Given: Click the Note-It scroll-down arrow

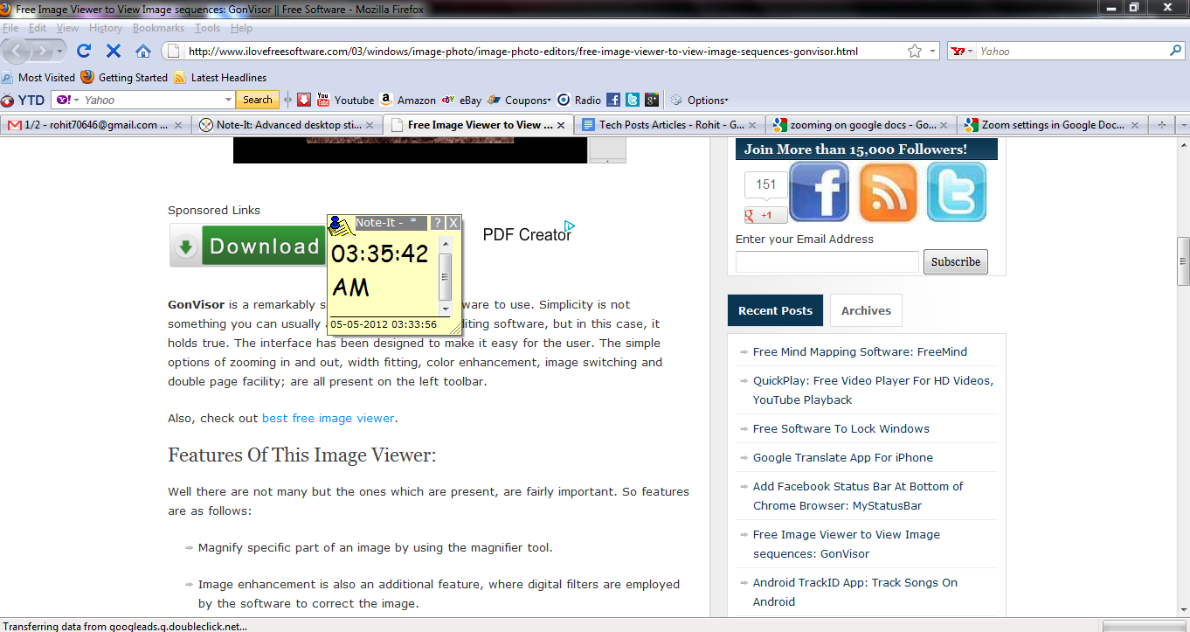Looking at the screenshot, I should (x=446, y=309).
